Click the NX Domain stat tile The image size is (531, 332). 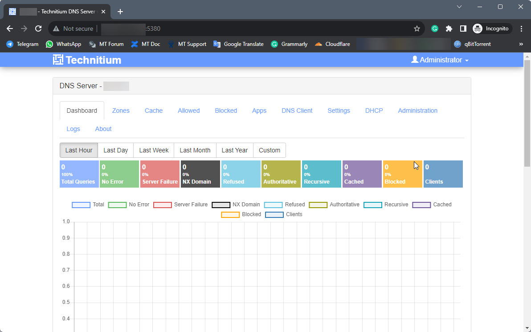click(x=200, y=174)
